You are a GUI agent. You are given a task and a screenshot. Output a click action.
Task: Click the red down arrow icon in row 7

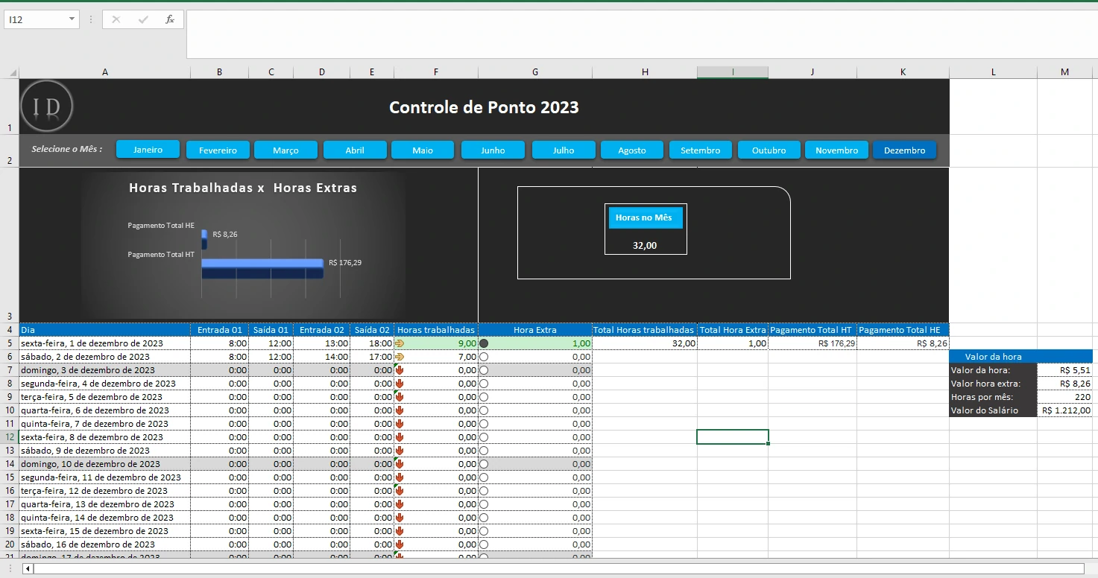400,370
